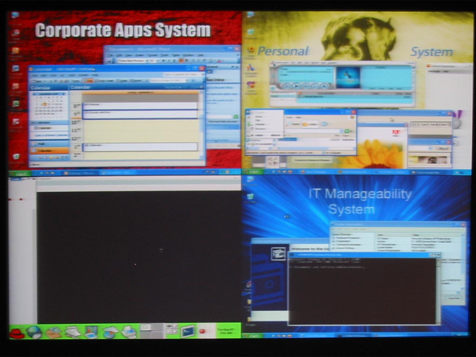The width and height of the screenshot is (476, 357).
Task: Open the Red Hat main menu
Action: tap(17, 332)
